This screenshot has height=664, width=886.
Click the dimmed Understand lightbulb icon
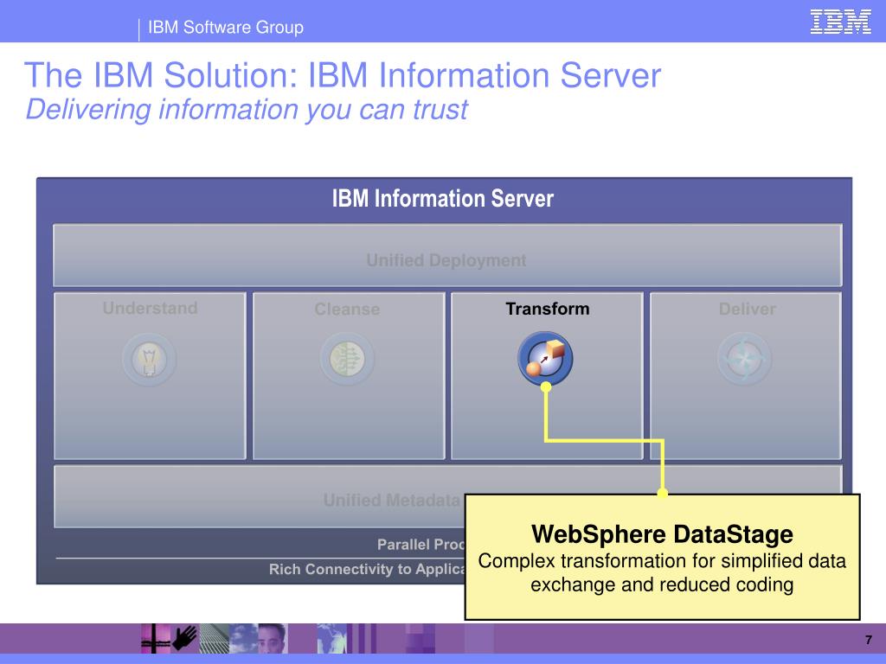point(149,359)
